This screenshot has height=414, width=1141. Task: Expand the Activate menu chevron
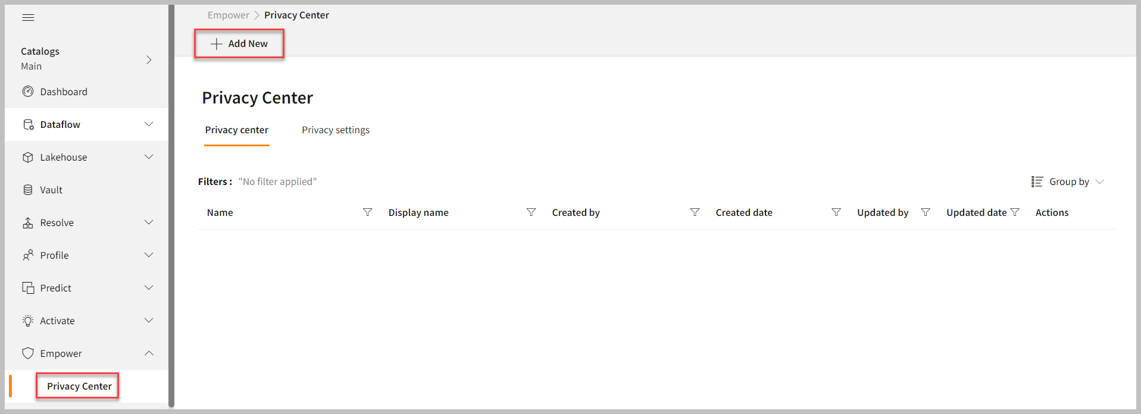point(149,321)
